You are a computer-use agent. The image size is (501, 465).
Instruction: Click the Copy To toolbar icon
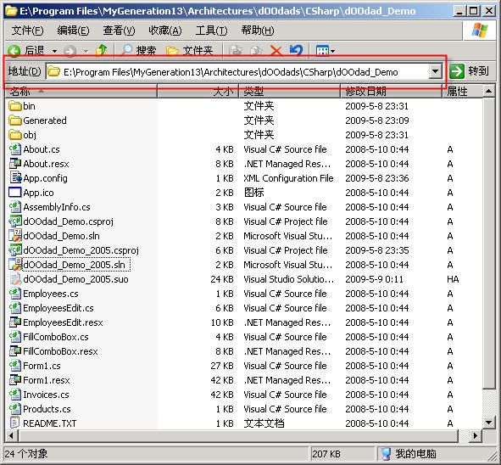[x=256, y=51]
